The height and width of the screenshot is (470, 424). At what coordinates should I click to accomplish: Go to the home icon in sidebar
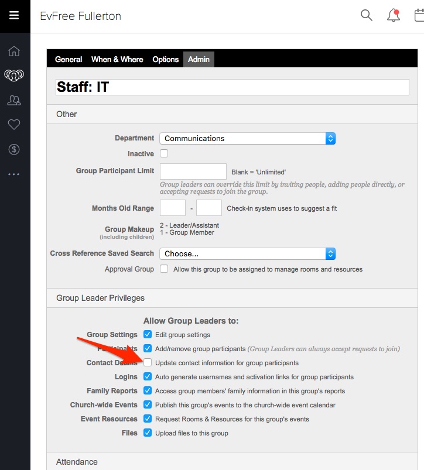click(14, 51)
